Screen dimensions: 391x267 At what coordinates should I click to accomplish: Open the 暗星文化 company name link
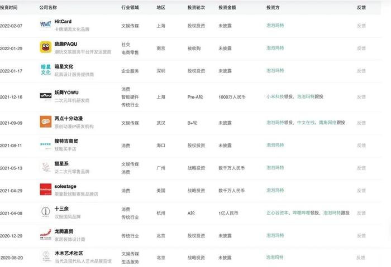(64, 67)
